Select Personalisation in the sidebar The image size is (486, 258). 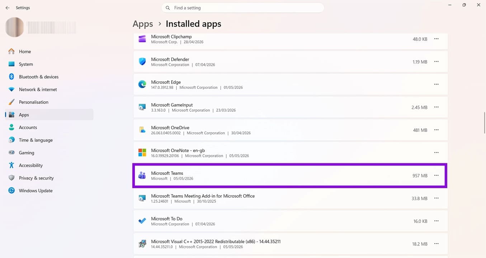49,102
